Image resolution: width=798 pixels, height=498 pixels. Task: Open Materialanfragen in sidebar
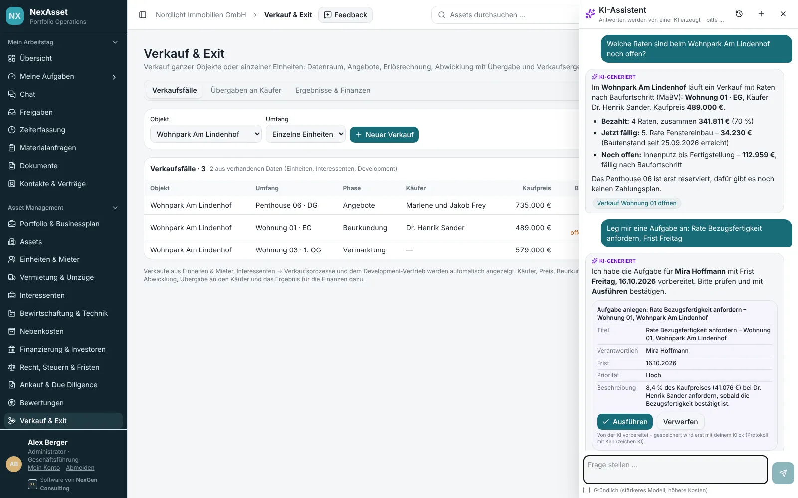(x=63, y=148)
